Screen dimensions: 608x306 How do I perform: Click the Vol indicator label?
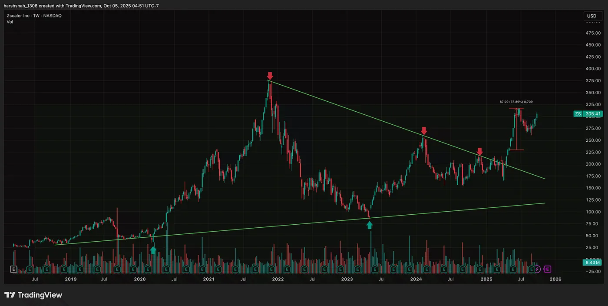coord(10,22)
